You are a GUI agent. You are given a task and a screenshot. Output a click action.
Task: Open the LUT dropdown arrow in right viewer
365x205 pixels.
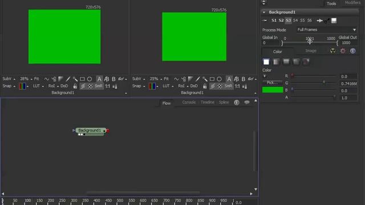coord(172,87)
